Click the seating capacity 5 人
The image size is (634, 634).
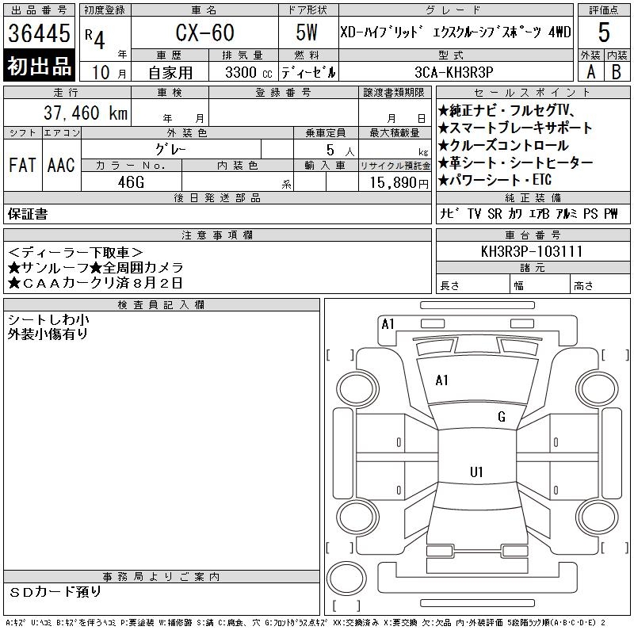click(340, 150)
